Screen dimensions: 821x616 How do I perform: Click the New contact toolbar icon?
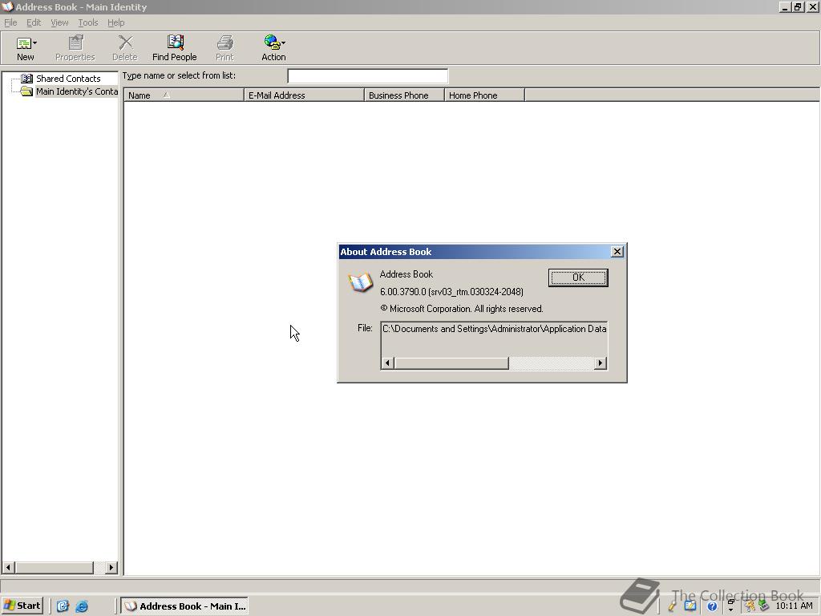(x=23, y=43)
